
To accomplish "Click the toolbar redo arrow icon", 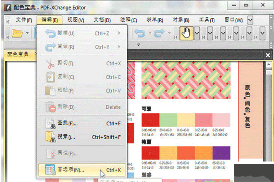I will tap(159, 33).
